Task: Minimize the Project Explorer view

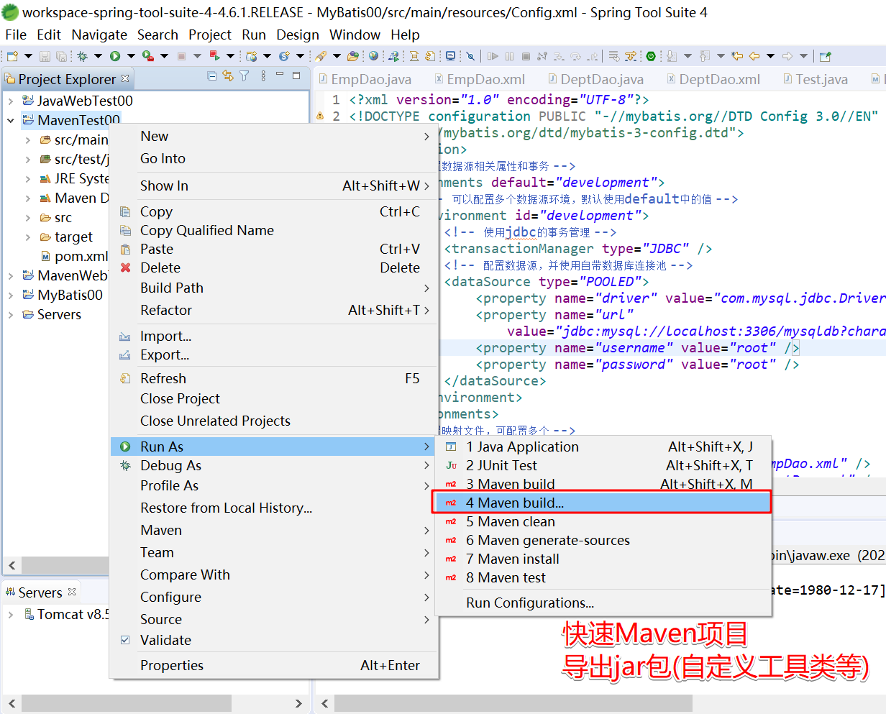Action: click(x=280, y=75)
